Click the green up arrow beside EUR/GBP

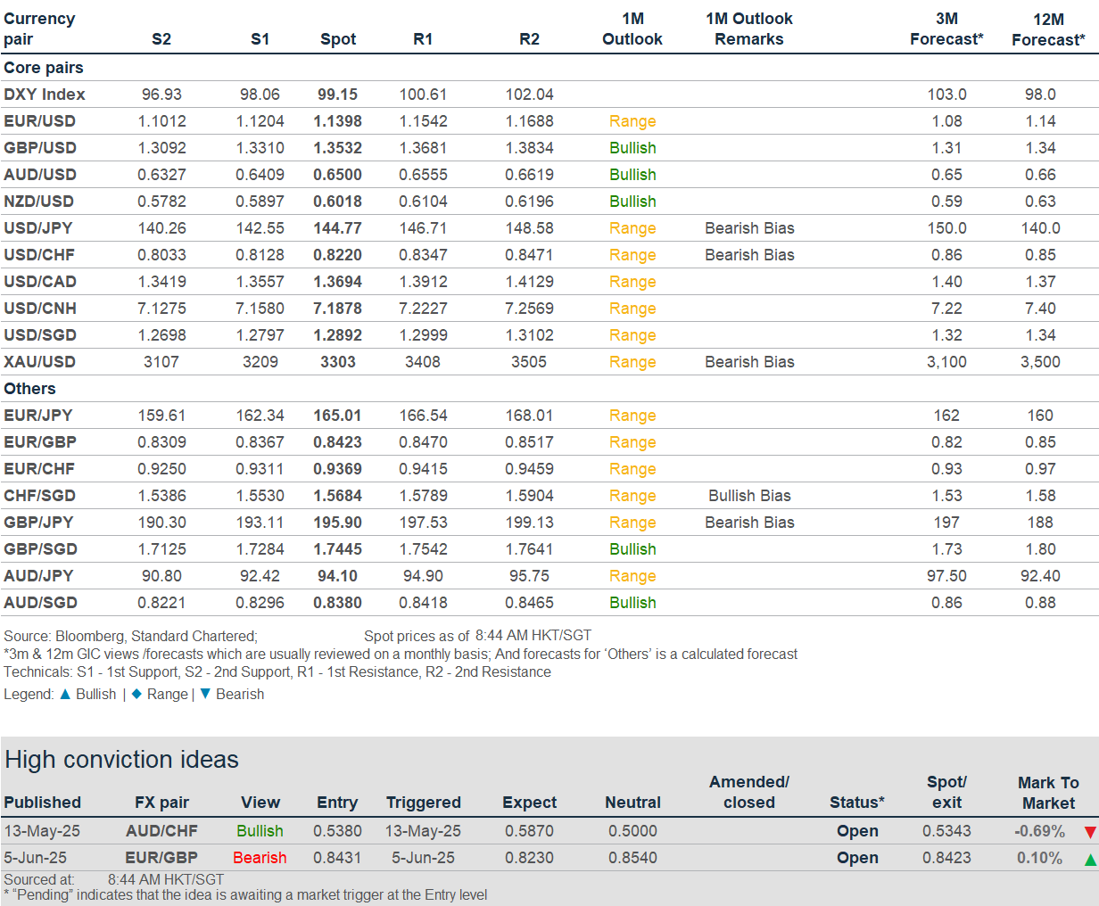point(1089,860)
